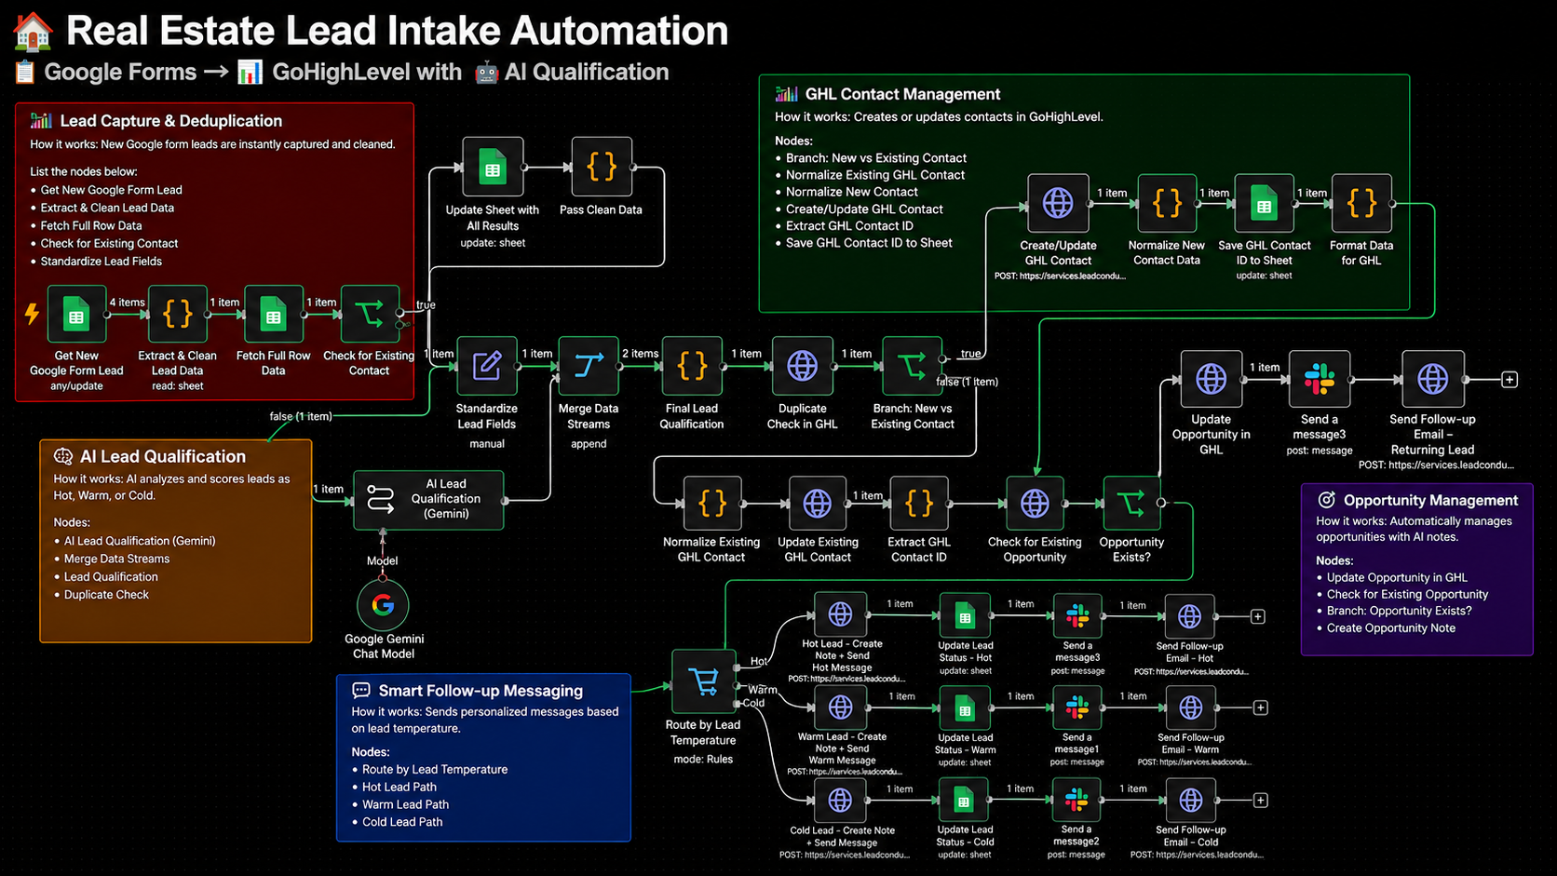Open the Send Follow-up Email – Returning Lead node

pos(1433,379)
